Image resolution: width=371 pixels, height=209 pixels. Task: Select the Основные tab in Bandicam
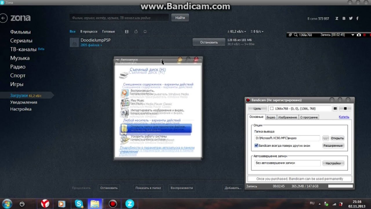click(257, 117)
